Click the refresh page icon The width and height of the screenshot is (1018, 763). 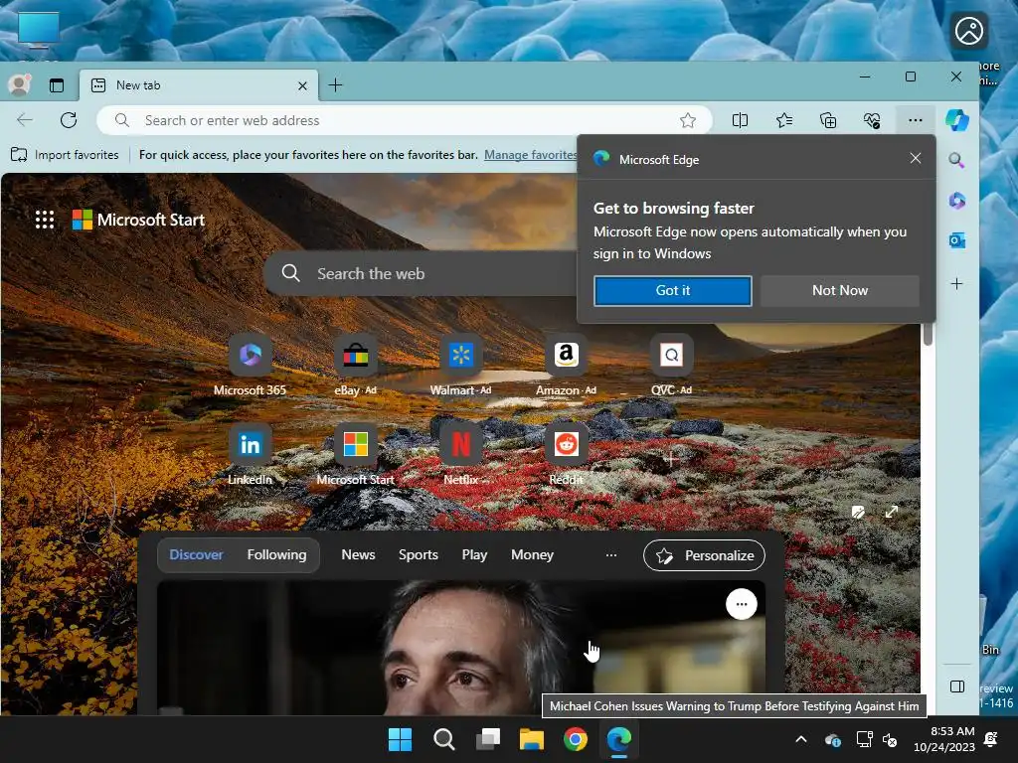(x=69, y=120)
